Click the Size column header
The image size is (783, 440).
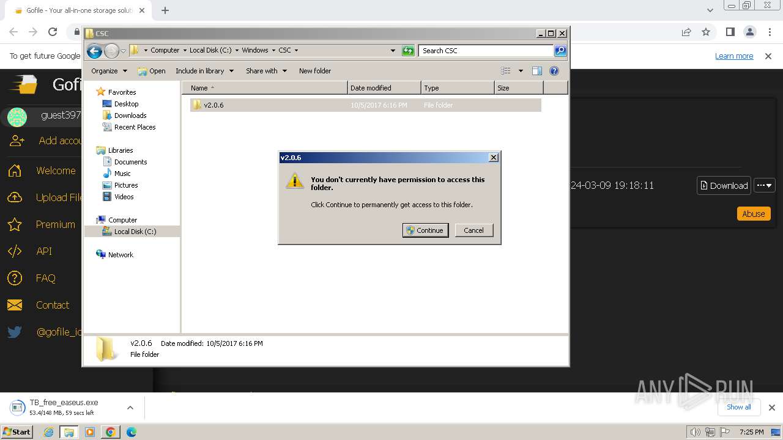tap(519, 88)
